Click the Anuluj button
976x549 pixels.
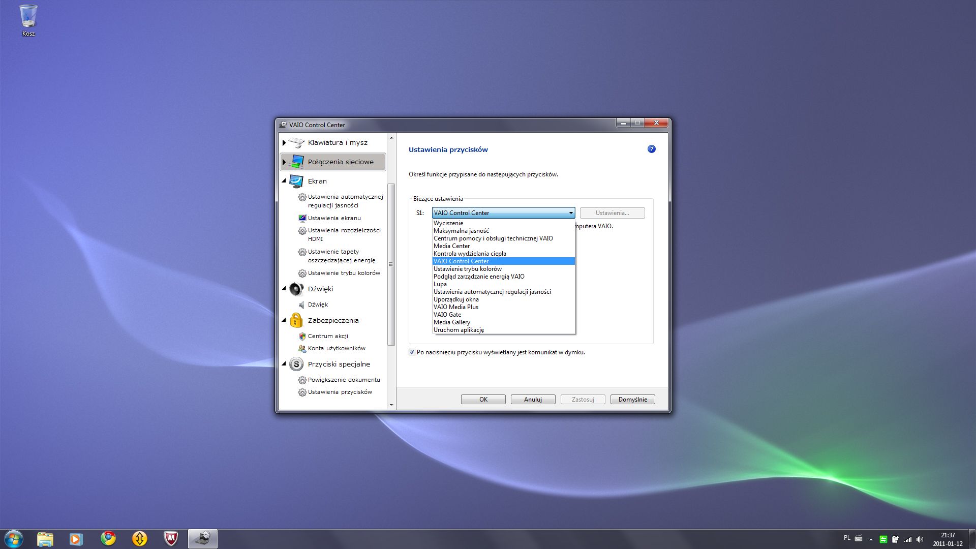(533, 400)
